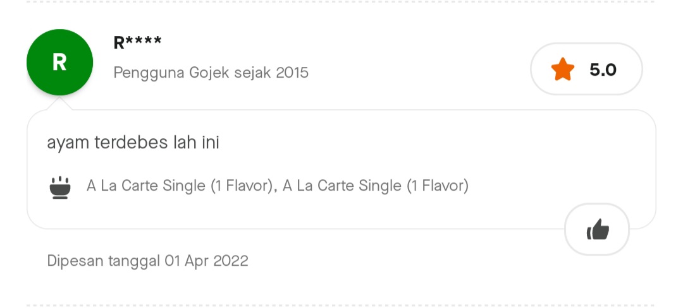Select the masked username R****
Viewport: 683px width, 308px height.
(137, 43)
